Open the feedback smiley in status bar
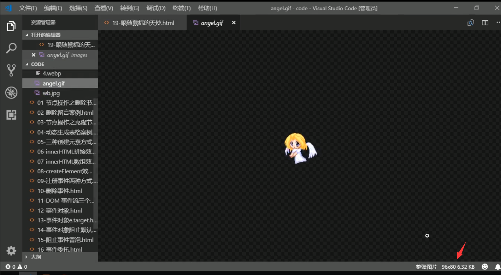The image size is (501, 275). click(485, 267)
